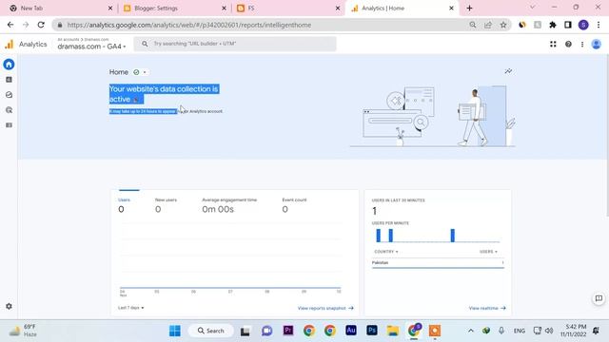Click the page vertical scrollbar
The width and height of the screenshot is (609, 342).
tap(607, 136)
